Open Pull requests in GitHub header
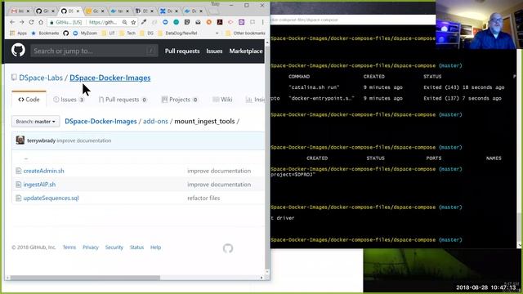This screenshot has width=523, height=294. coord(182,51)
